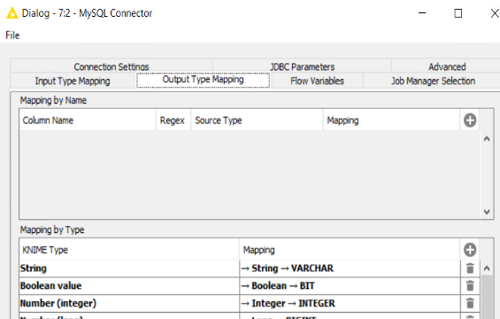This screenshot has height=319, width=500.
Task: Click the Source Type column header
Action: [257, 121]
